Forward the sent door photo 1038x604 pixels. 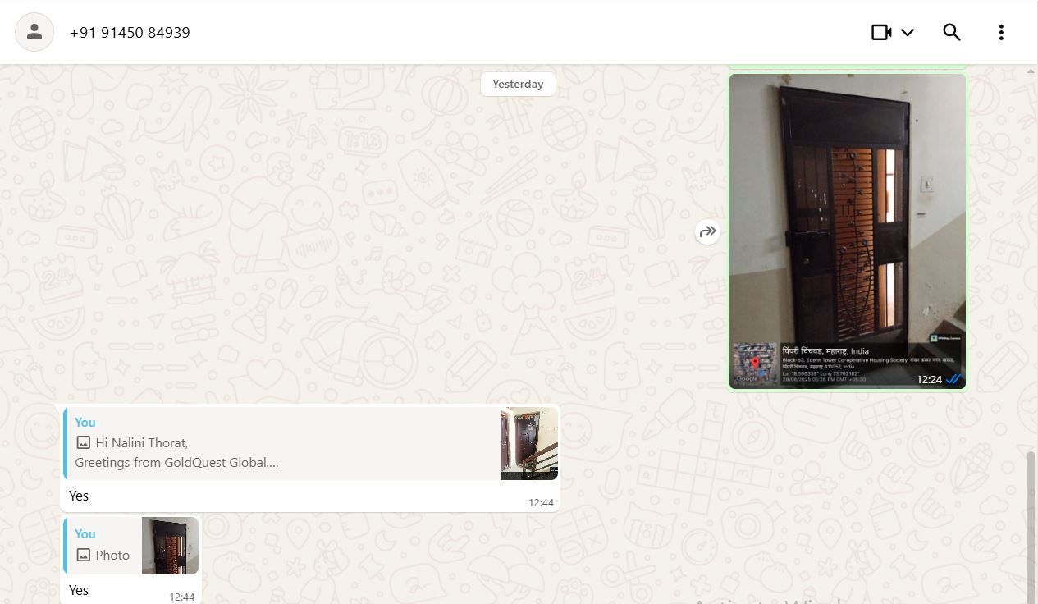click(707, 232)
